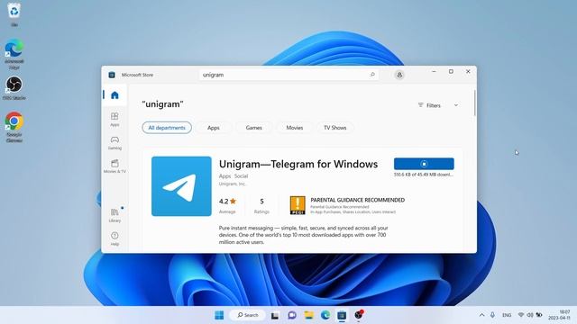Open the Library in Store sidebar
Viewport: 577px width, 324px height.
pyautogui.click(x=114, y=215)
